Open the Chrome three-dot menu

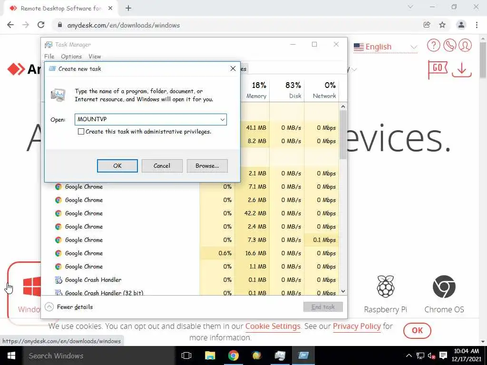pos(477,25)
